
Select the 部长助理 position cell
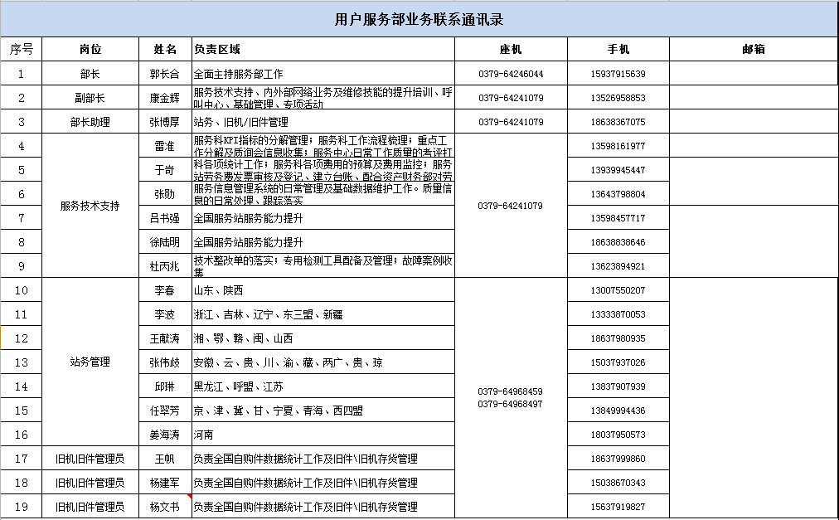pos(90,122)
